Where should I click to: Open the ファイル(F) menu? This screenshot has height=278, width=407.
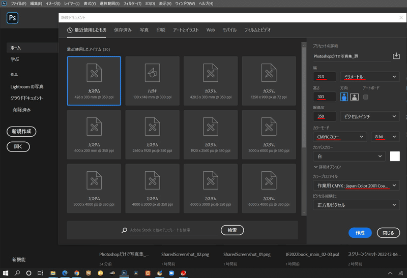pyautogui.click(x=18, y=4)
